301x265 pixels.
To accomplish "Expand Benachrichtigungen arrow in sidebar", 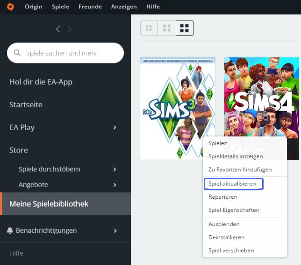I will (x=115, y=231).
